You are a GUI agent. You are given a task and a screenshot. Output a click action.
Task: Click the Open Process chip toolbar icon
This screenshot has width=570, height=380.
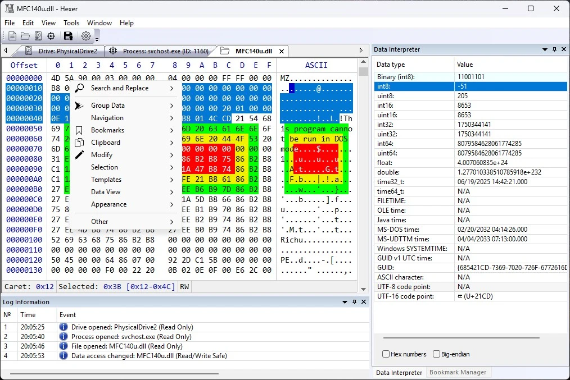tap(51, 36)
